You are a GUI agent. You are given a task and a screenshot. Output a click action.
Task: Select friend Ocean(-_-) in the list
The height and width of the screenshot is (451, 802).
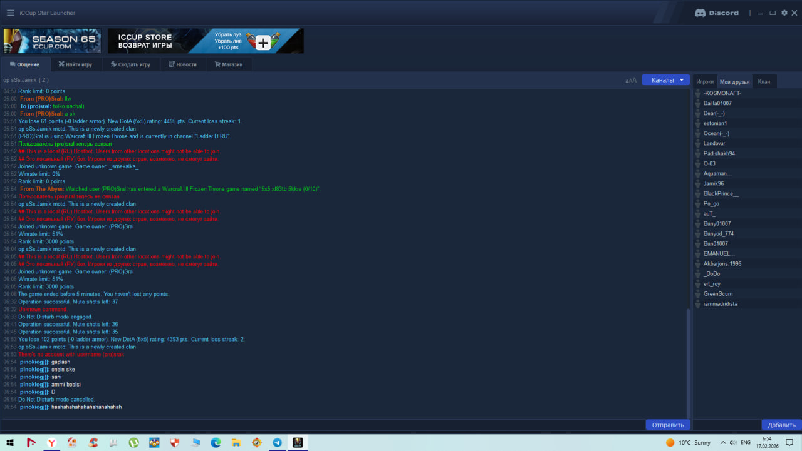[x=747, y=133]
